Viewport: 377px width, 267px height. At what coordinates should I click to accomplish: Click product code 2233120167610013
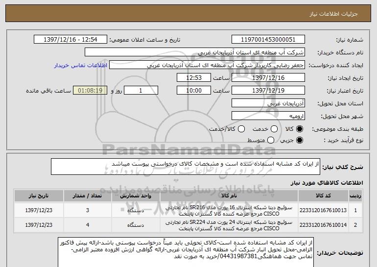coord(323,210)
